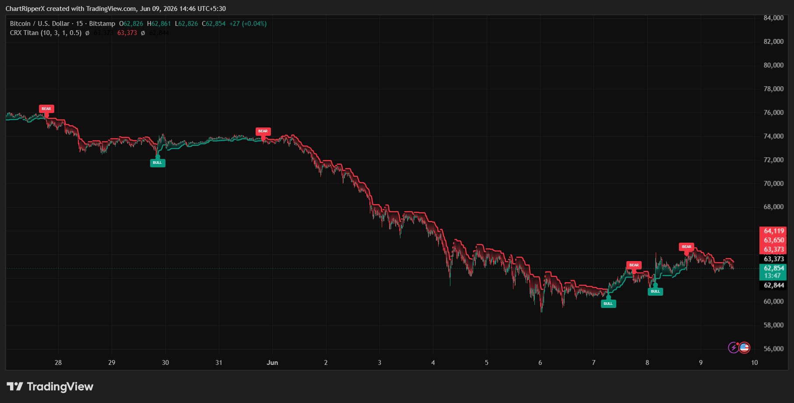Screen dimensions: 794x403
Task: Select the BEAR signal label on Jun 7
Action: click(634, 265)
